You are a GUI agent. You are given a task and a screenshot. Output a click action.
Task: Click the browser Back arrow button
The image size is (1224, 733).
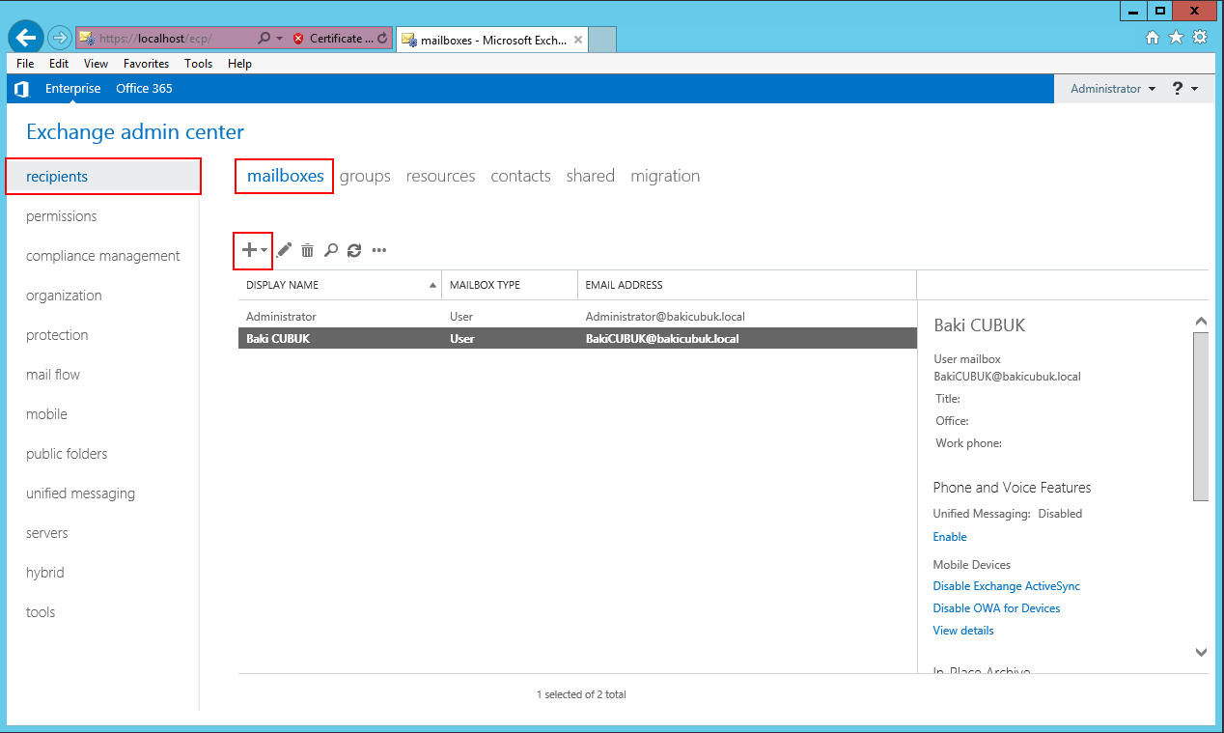pos(26,38)
